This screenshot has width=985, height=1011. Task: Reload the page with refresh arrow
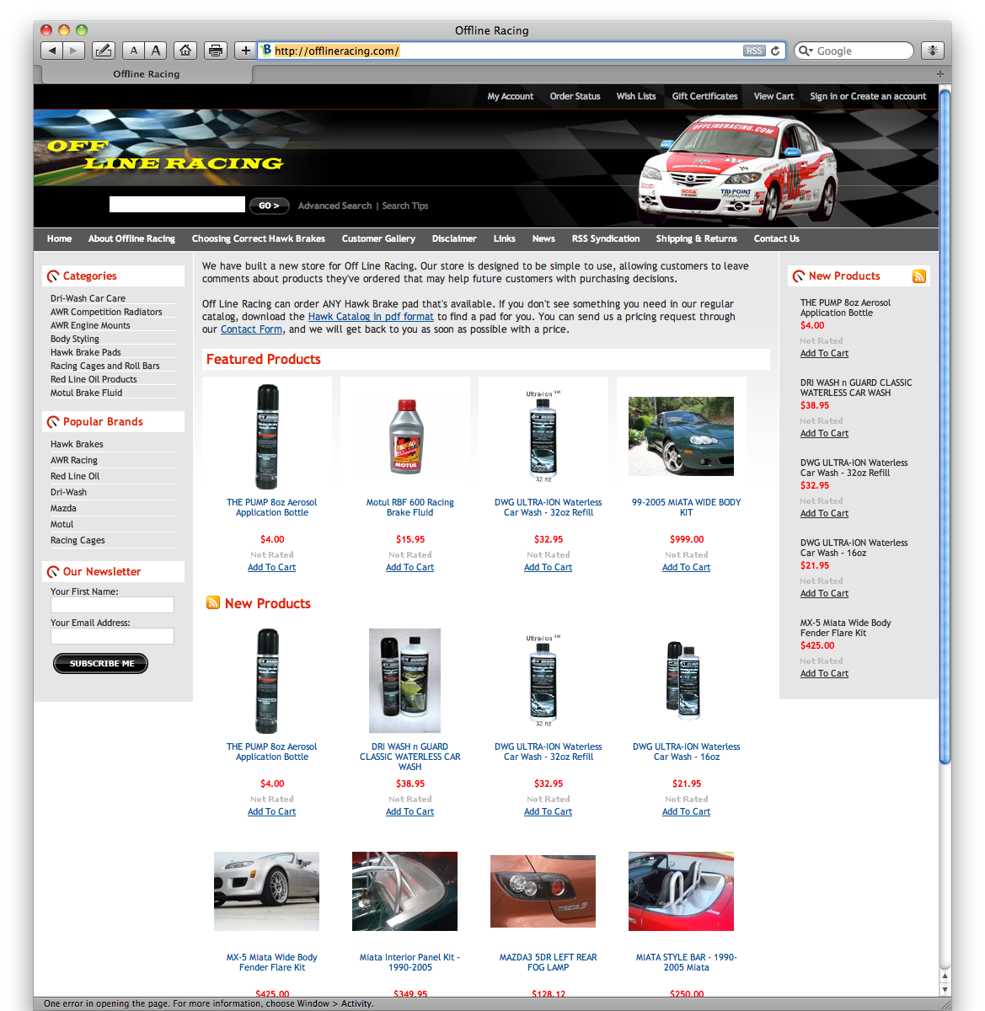[775, 51]
